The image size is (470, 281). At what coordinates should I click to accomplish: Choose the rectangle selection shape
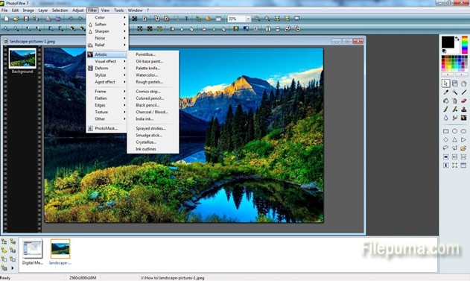(x=445, y=131)
